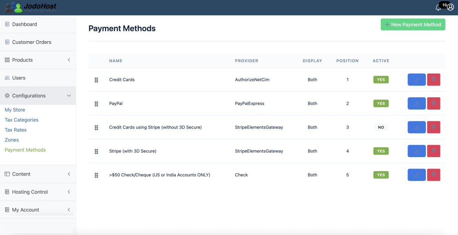Click the Users people icon

7,78
